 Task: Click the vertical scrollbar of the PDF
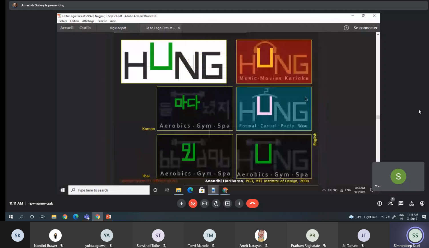[378, 117]
